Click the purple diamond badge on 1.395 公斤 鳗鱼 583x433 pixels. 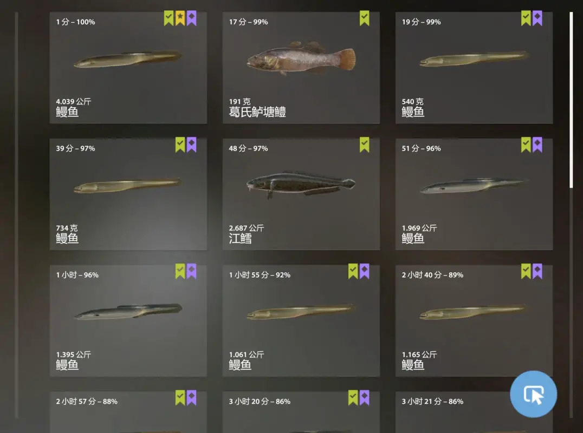pos(191,272)
